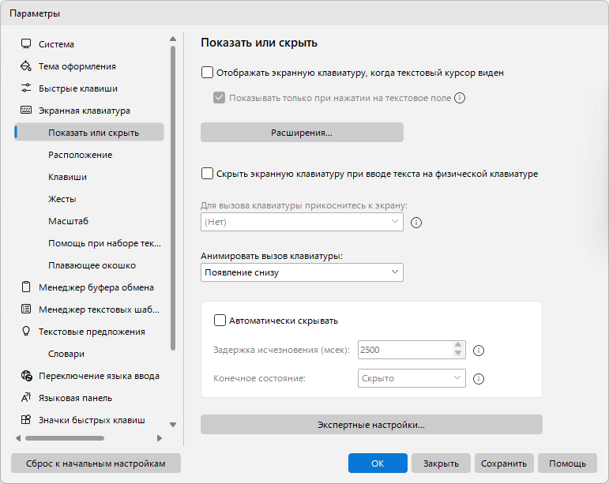Viewport: 609px width, 484px height.
Task: Click info icon for Конечное состояние
Action: [479, 379]
